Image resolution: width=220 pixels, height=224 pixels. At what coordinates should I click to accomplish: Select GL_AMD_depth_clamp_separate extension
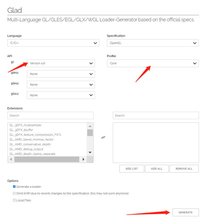pyautogui.click(x=32, y=154)
